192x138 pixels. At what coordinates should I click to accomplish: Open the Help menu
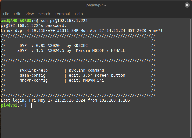pyautogui.click(x=79, y=14)
